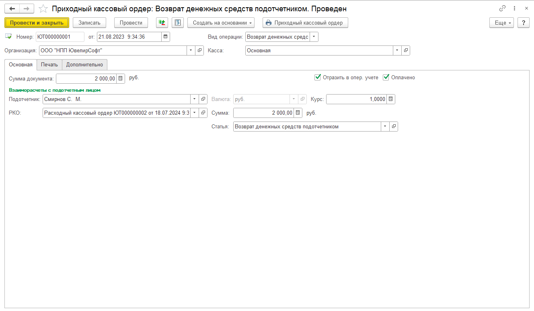
Task: Click the document date field
Action: tap(129, 37)
